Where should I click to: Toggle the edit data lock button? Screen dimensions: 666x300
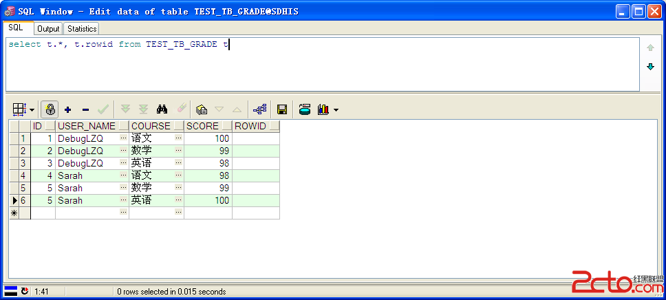(50, 109)
